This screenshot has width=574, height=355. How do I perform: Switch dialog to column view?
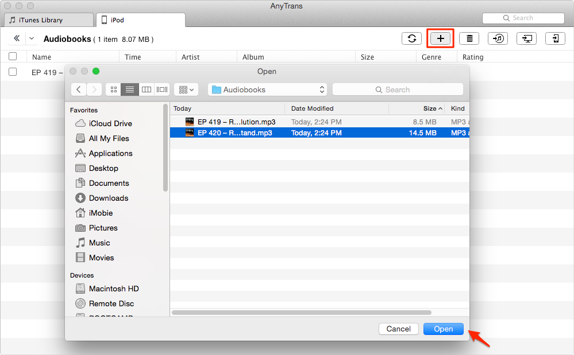147,89
